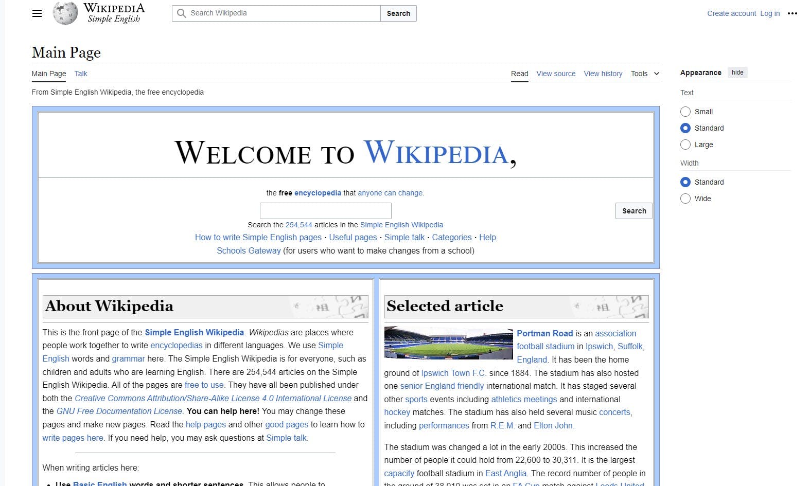Open the 254,544 articles count link

pos(299,225)
